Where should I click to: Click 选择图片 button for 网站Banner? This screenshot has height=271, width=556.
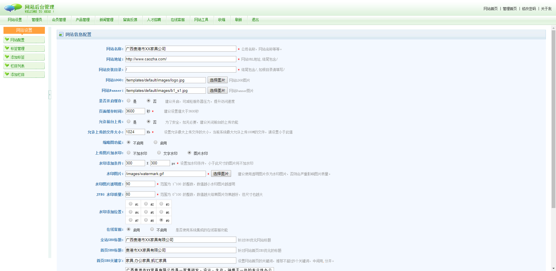click(x=217, y=90)
